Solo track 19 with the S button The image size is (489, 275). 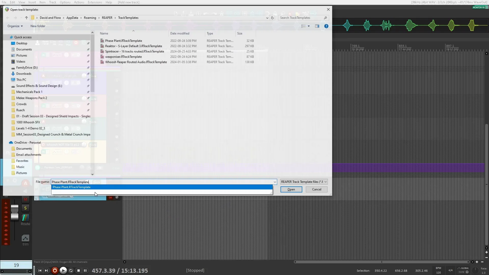pyautogui.click(x=25, y=208)
